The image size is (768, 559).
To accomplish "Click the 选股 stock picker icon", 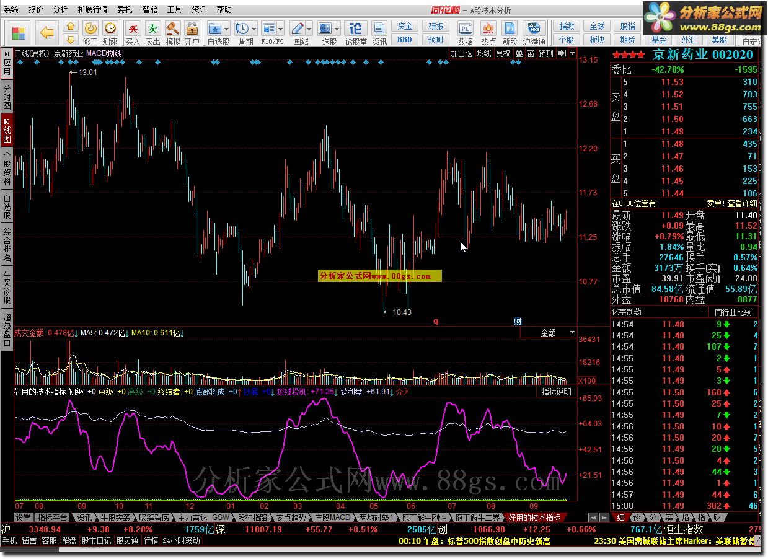I will point(326,29).
